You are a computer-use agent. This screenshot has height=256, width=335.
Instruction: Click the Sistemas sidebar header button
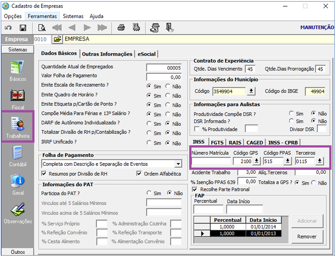click(18, 50)
